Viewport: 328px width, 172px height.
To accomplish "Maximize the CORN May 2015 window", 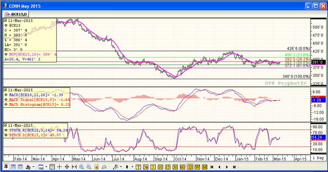I will click(x=316, y=6).
